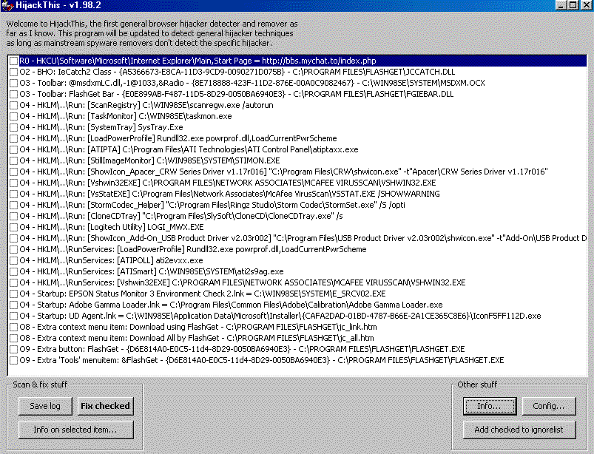Select the E_SRCV02.EXE startup entry text
This screenshot has width=594, height=454.
[203, 294]
